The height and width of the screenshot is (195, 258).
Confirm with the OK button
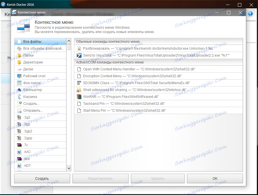coord(215,179)
